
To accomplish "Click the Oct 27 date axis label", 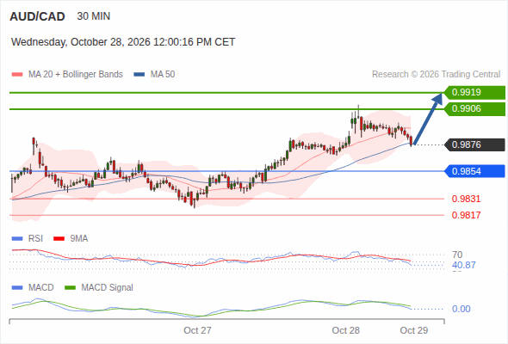I will click(197, 330).
